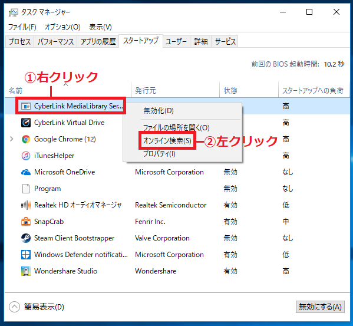Click the blank Program file icon
Screen dimensions: 353x326
point(26,189)
